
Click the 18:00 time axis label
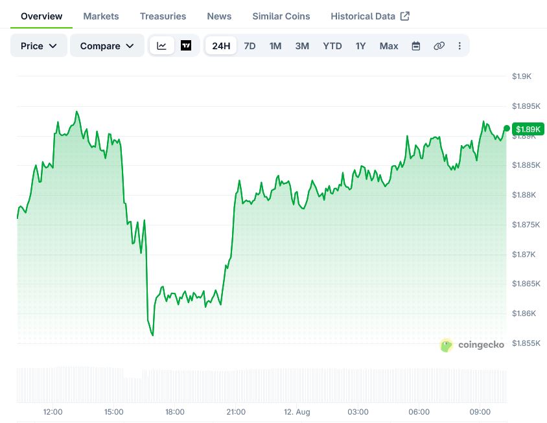click(x=175, y=412)
